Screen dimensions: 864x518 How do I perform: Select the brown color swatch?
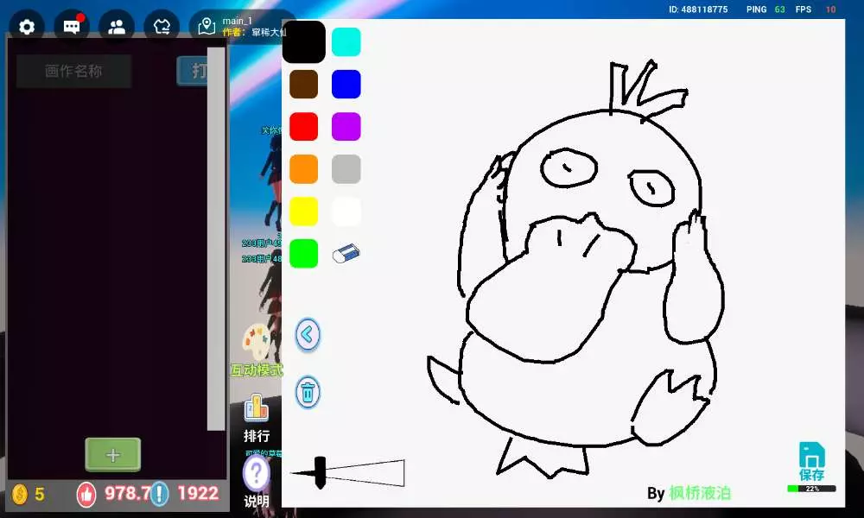(303, 85)
